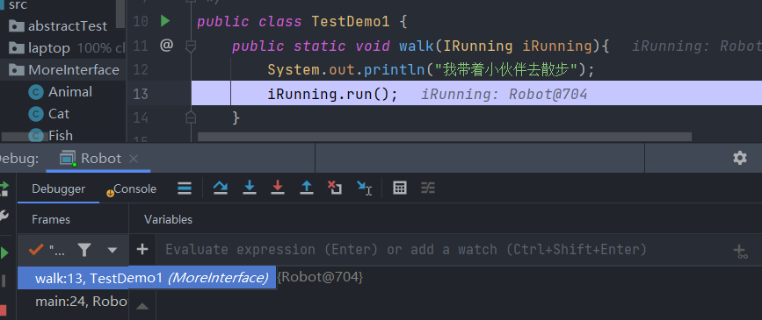This screenshot has height=320, width=762.
Task: Click the green run gutter arrow on line 10
Action: [165, 21]
